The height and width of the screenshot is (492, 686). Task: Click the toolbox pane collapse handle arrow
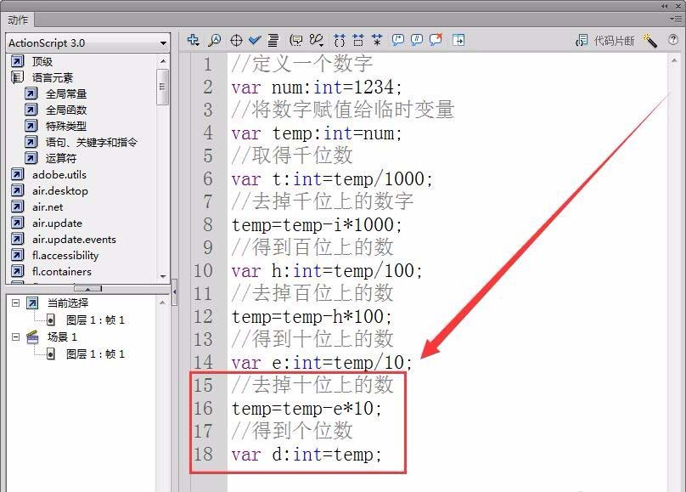click(x=88, y=288)
